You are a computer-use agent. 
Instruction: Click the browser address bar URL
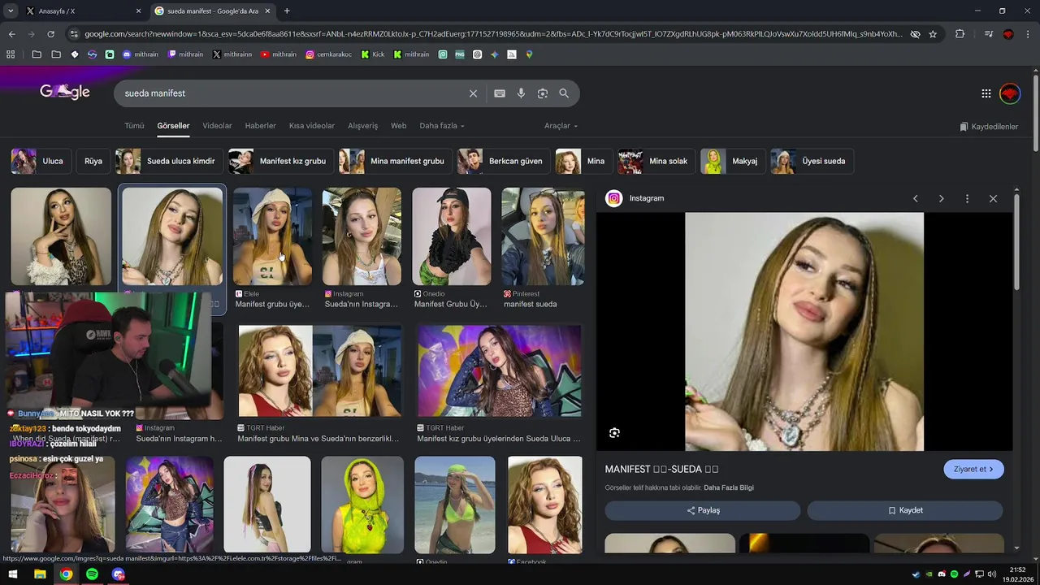(493, 34)
